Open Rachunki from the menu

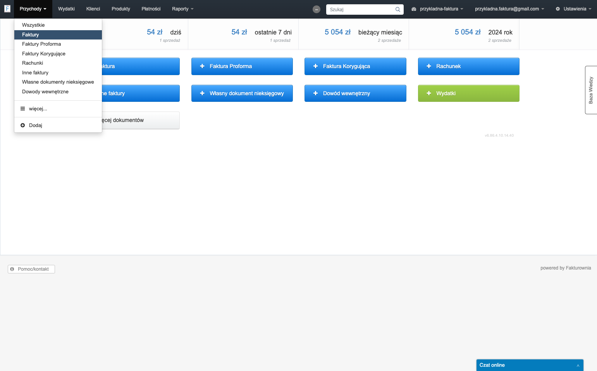tap(58, 63)
